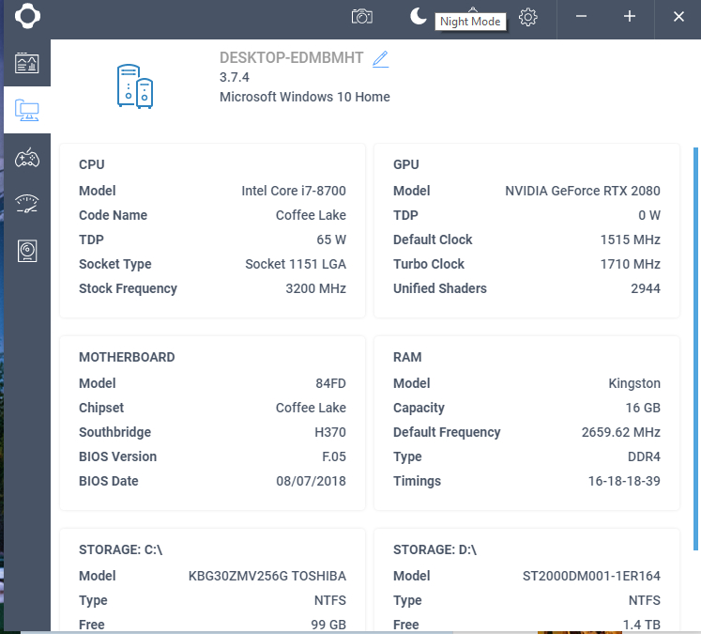The height and width of the screenshot is (634, 701).
Task: Click the Chipset value Coffee Lake
Action: [311, 408]
